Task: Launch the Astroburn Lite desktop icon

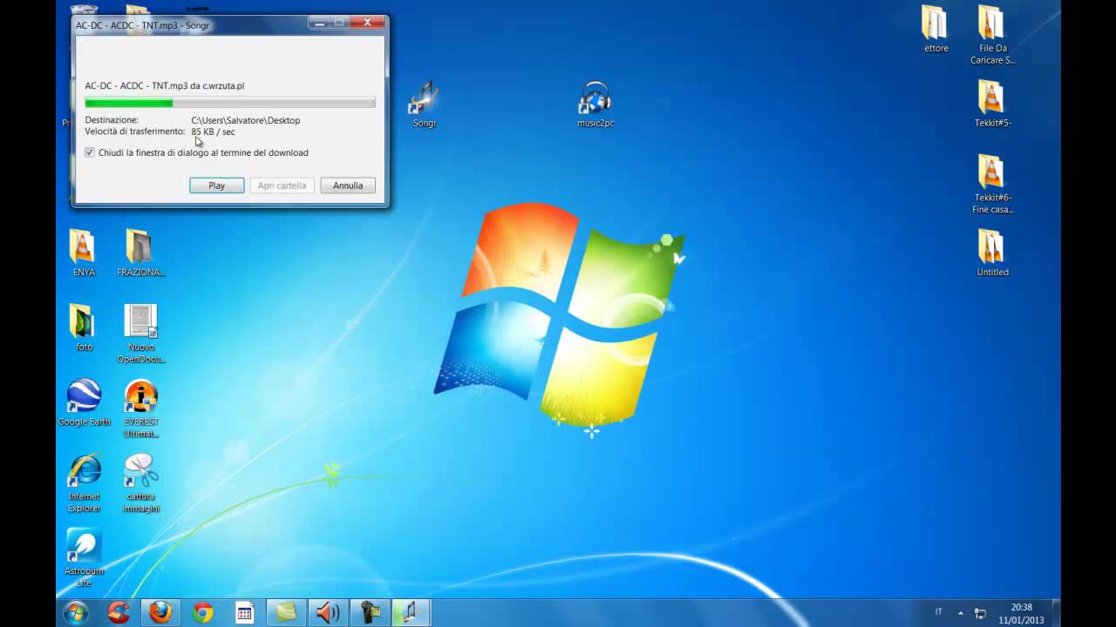Action: 84,558
